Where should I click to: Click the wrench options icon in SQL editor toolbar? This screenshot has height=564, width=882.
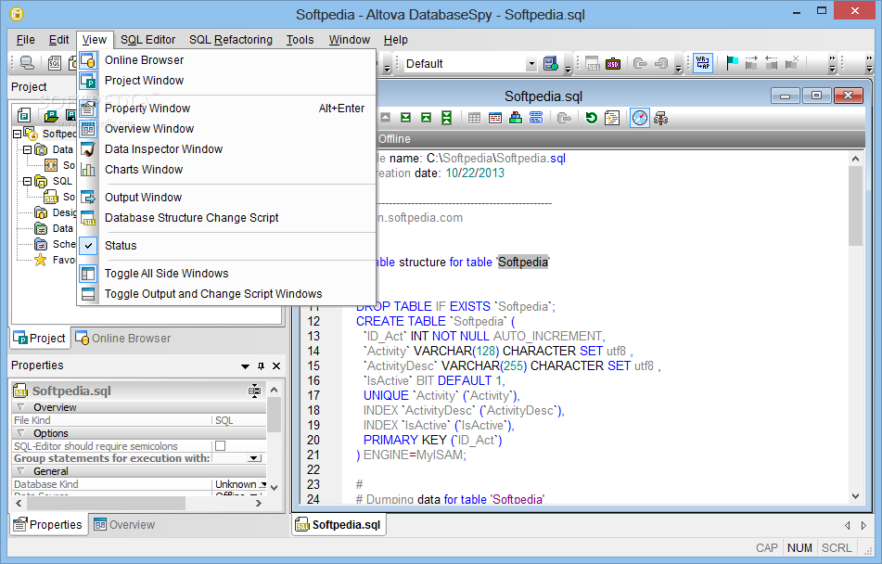pos(661,118)
